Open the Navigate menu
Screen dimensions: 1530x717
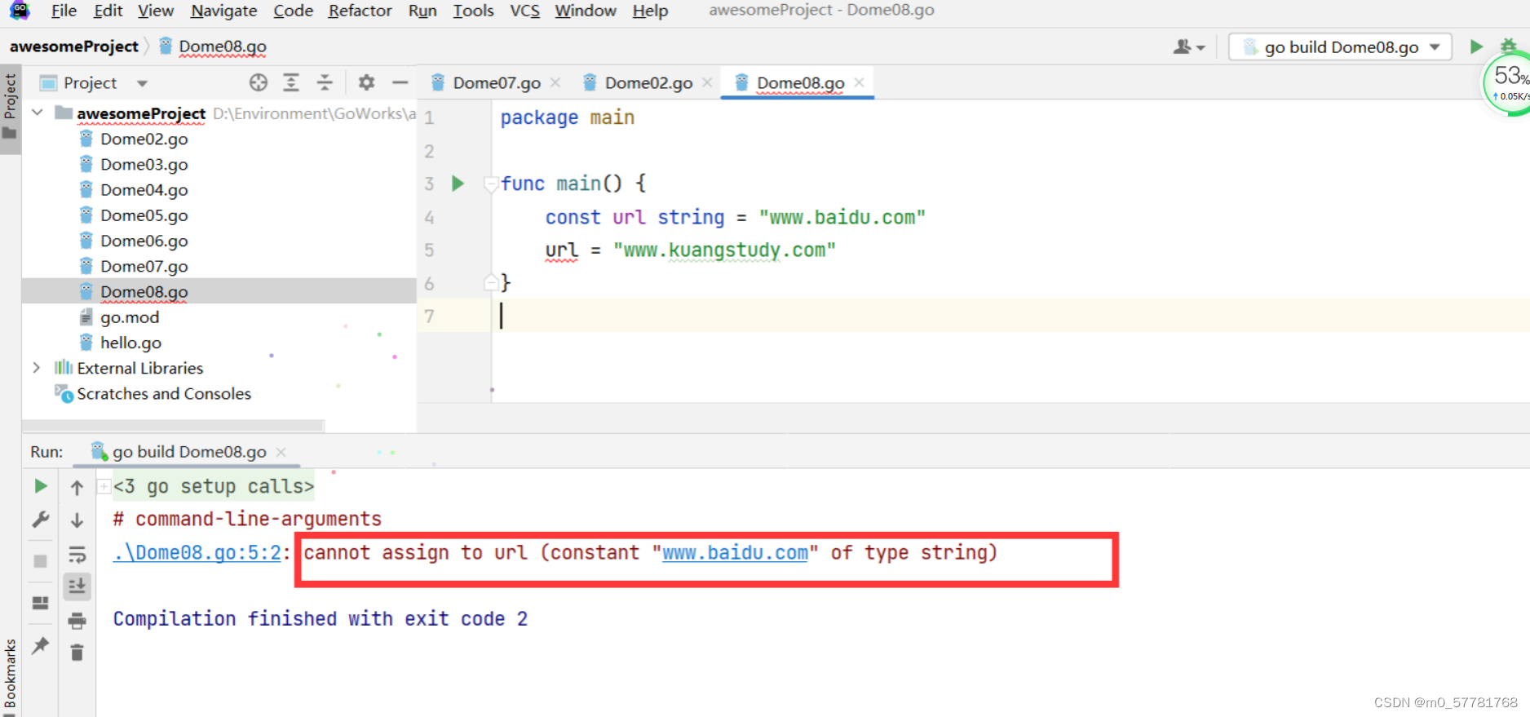point(223,11)
